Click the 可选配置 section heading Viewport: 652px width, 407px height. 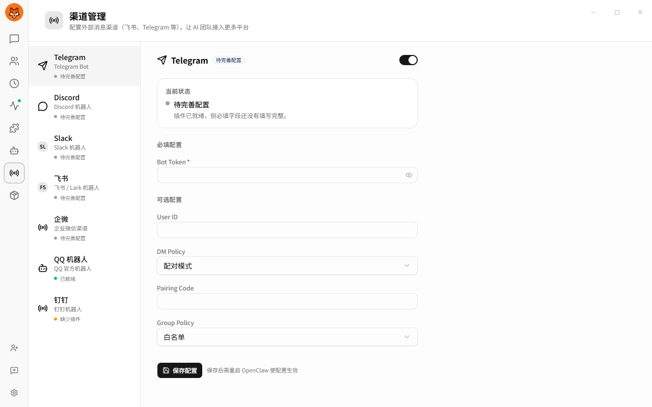click(x=169, y=200)
